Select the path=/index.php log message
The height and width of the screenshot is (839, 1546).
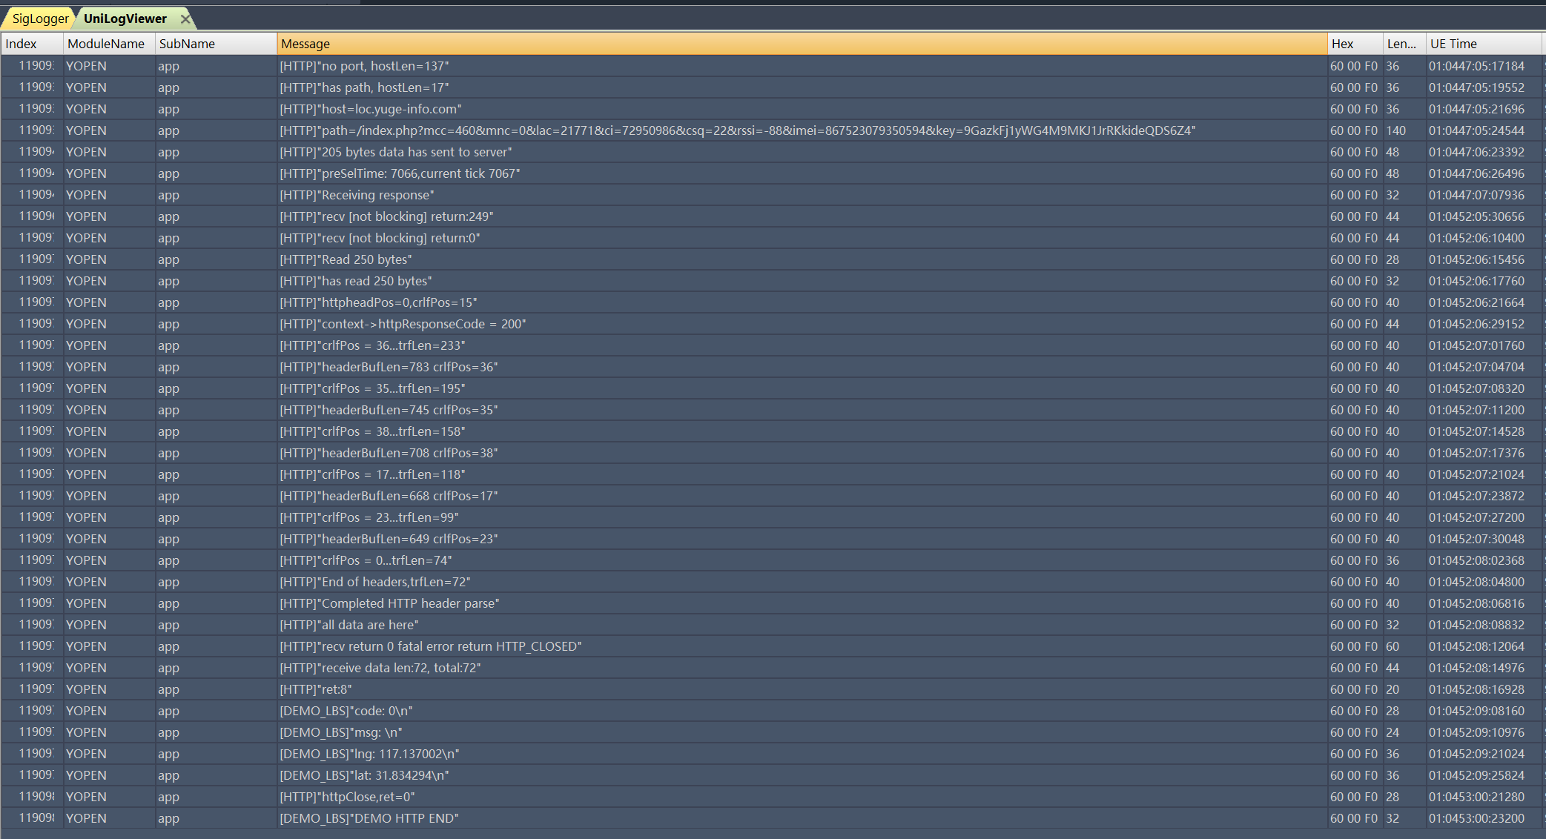771,130
